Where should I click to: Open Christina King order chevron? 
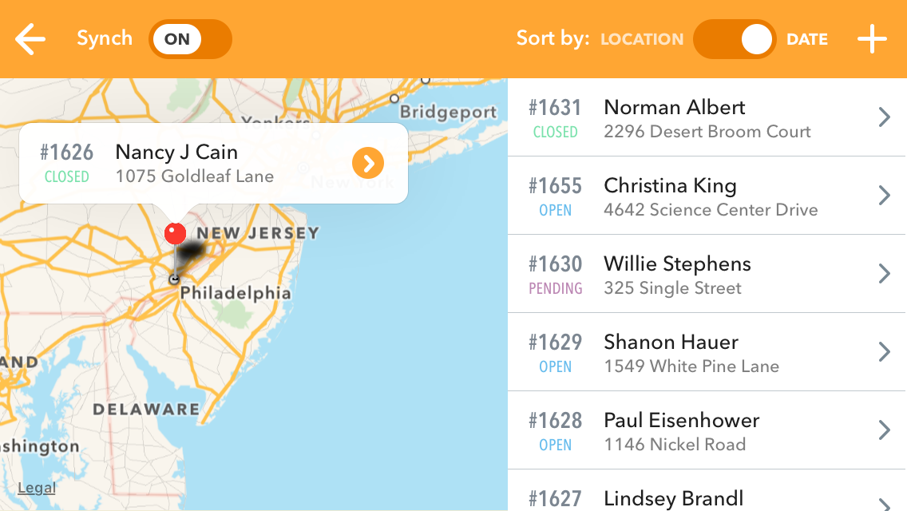coord(884,196)
